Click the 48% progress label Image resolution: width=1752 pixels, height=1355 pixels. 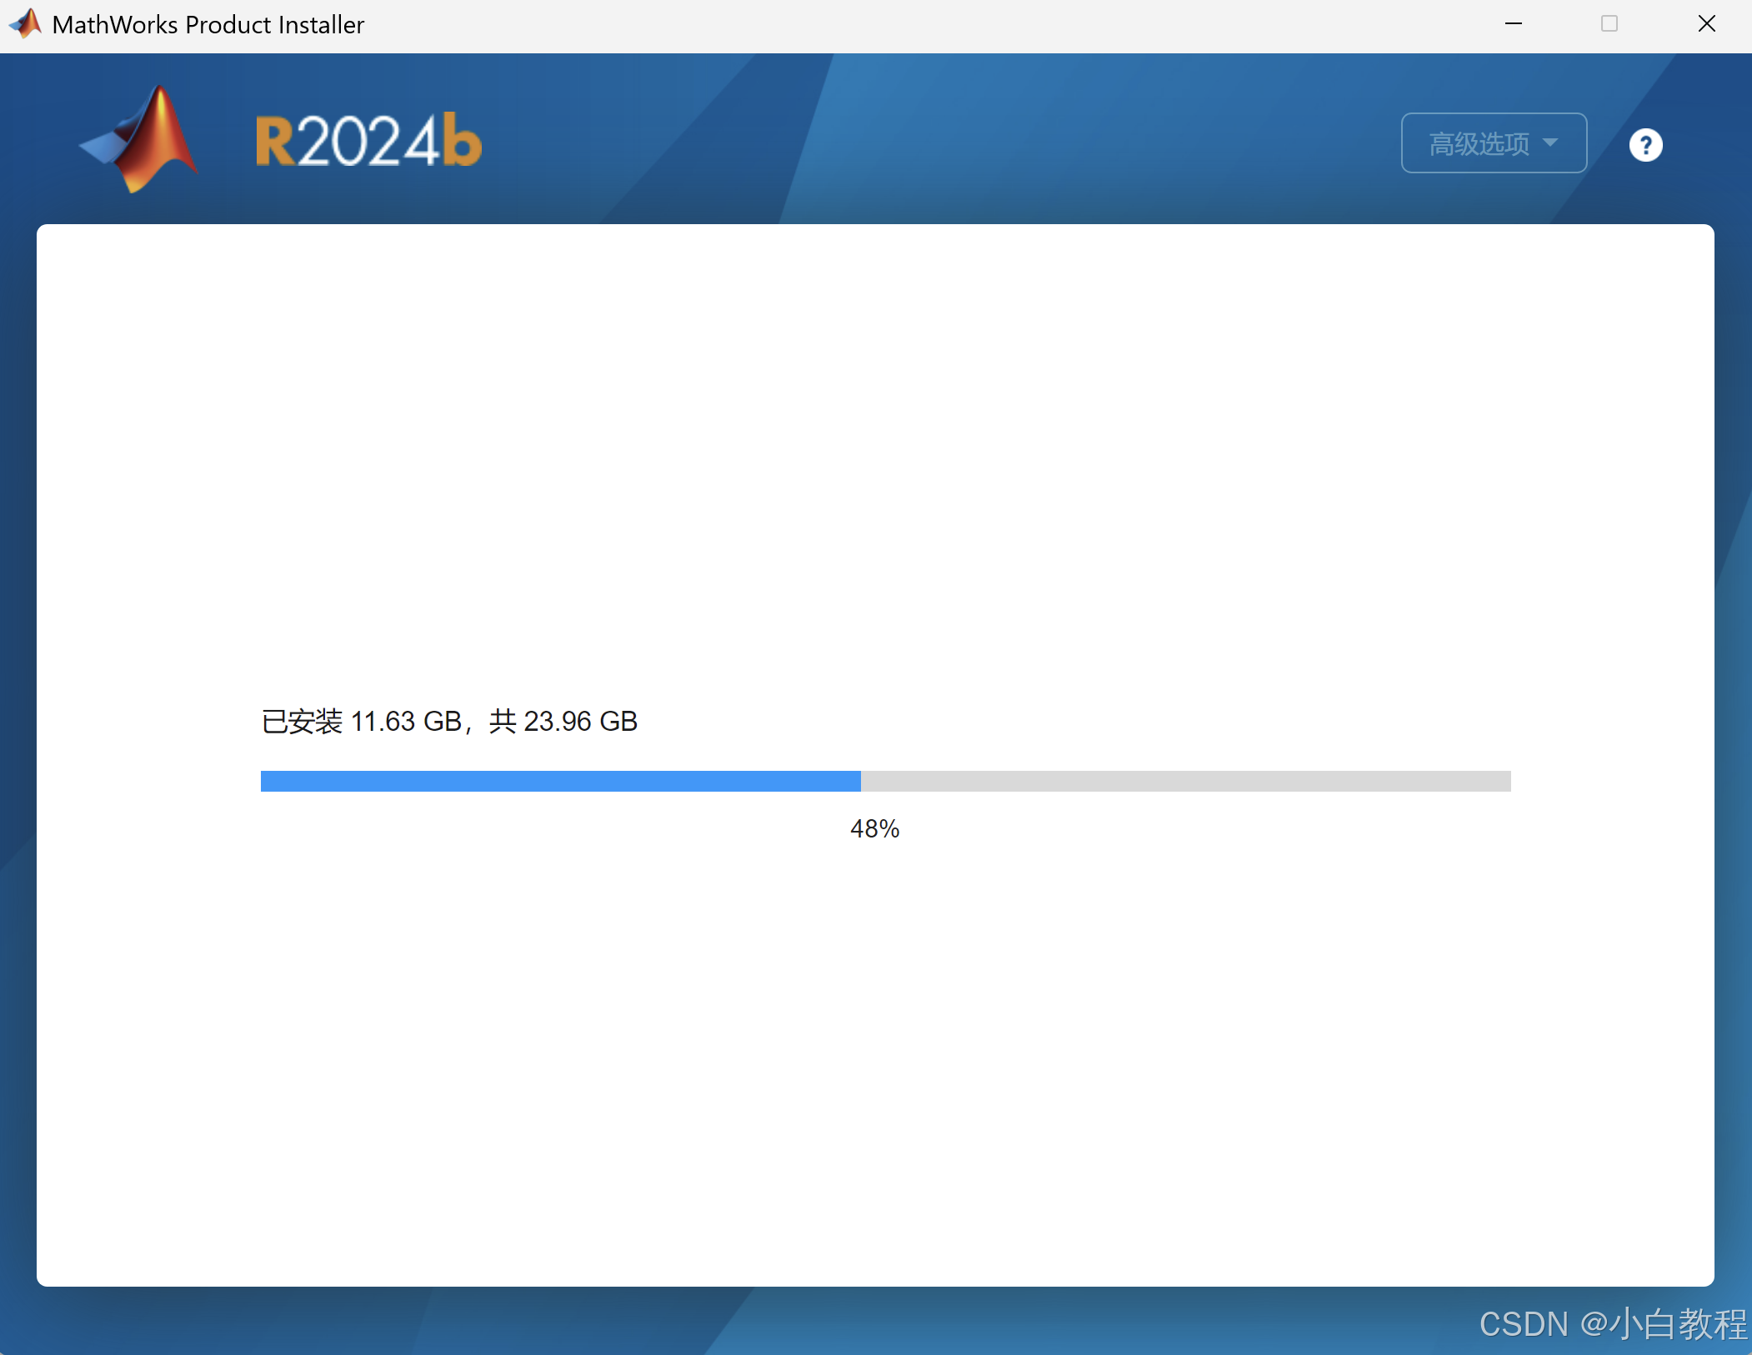pos(874,828)
